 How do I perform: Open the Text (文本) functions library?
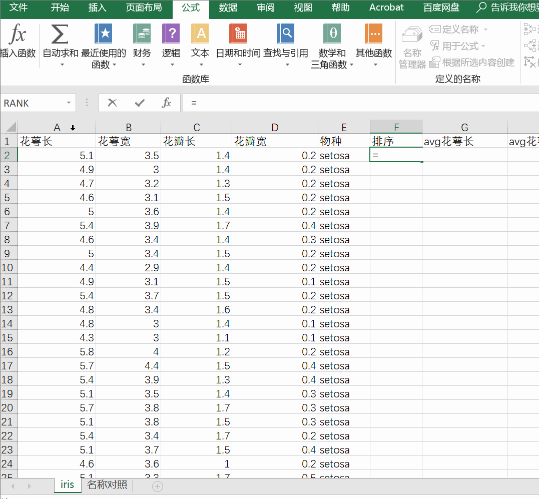point(200,45)
